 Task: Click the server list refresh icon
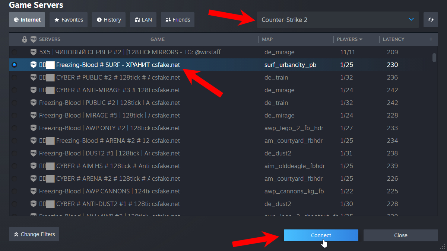(431, 20)
